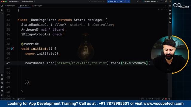Click the "assets/rive/fire_btn.riv" string
The width and height of the screenshot is (191, 107).
pos(81,63)
